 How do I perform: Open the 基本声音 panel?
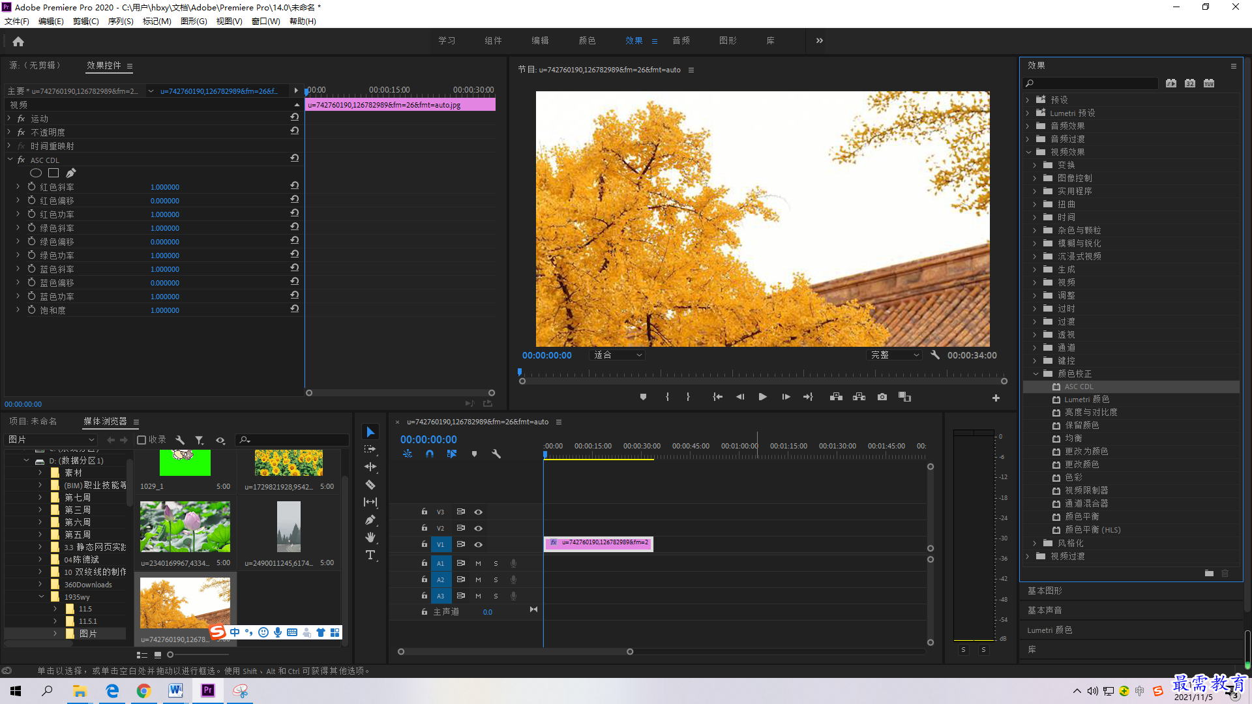point(1045,610)
